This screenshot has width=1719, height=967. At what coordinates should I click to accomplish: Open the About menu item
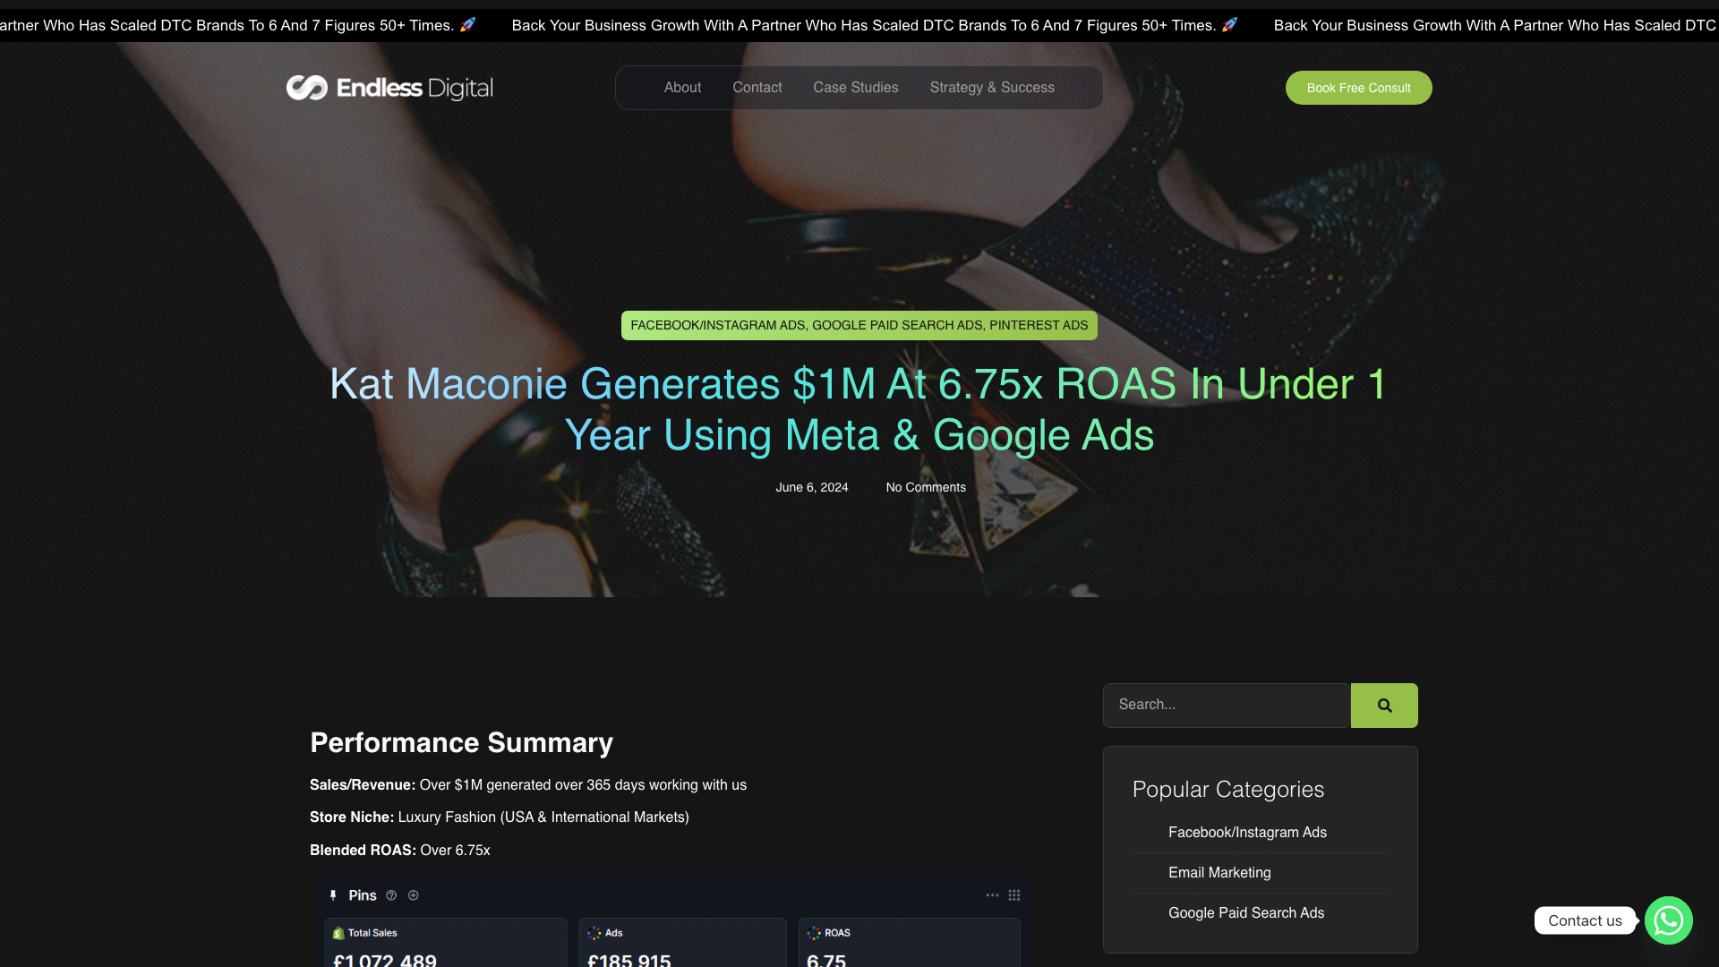tap(682, 88)
